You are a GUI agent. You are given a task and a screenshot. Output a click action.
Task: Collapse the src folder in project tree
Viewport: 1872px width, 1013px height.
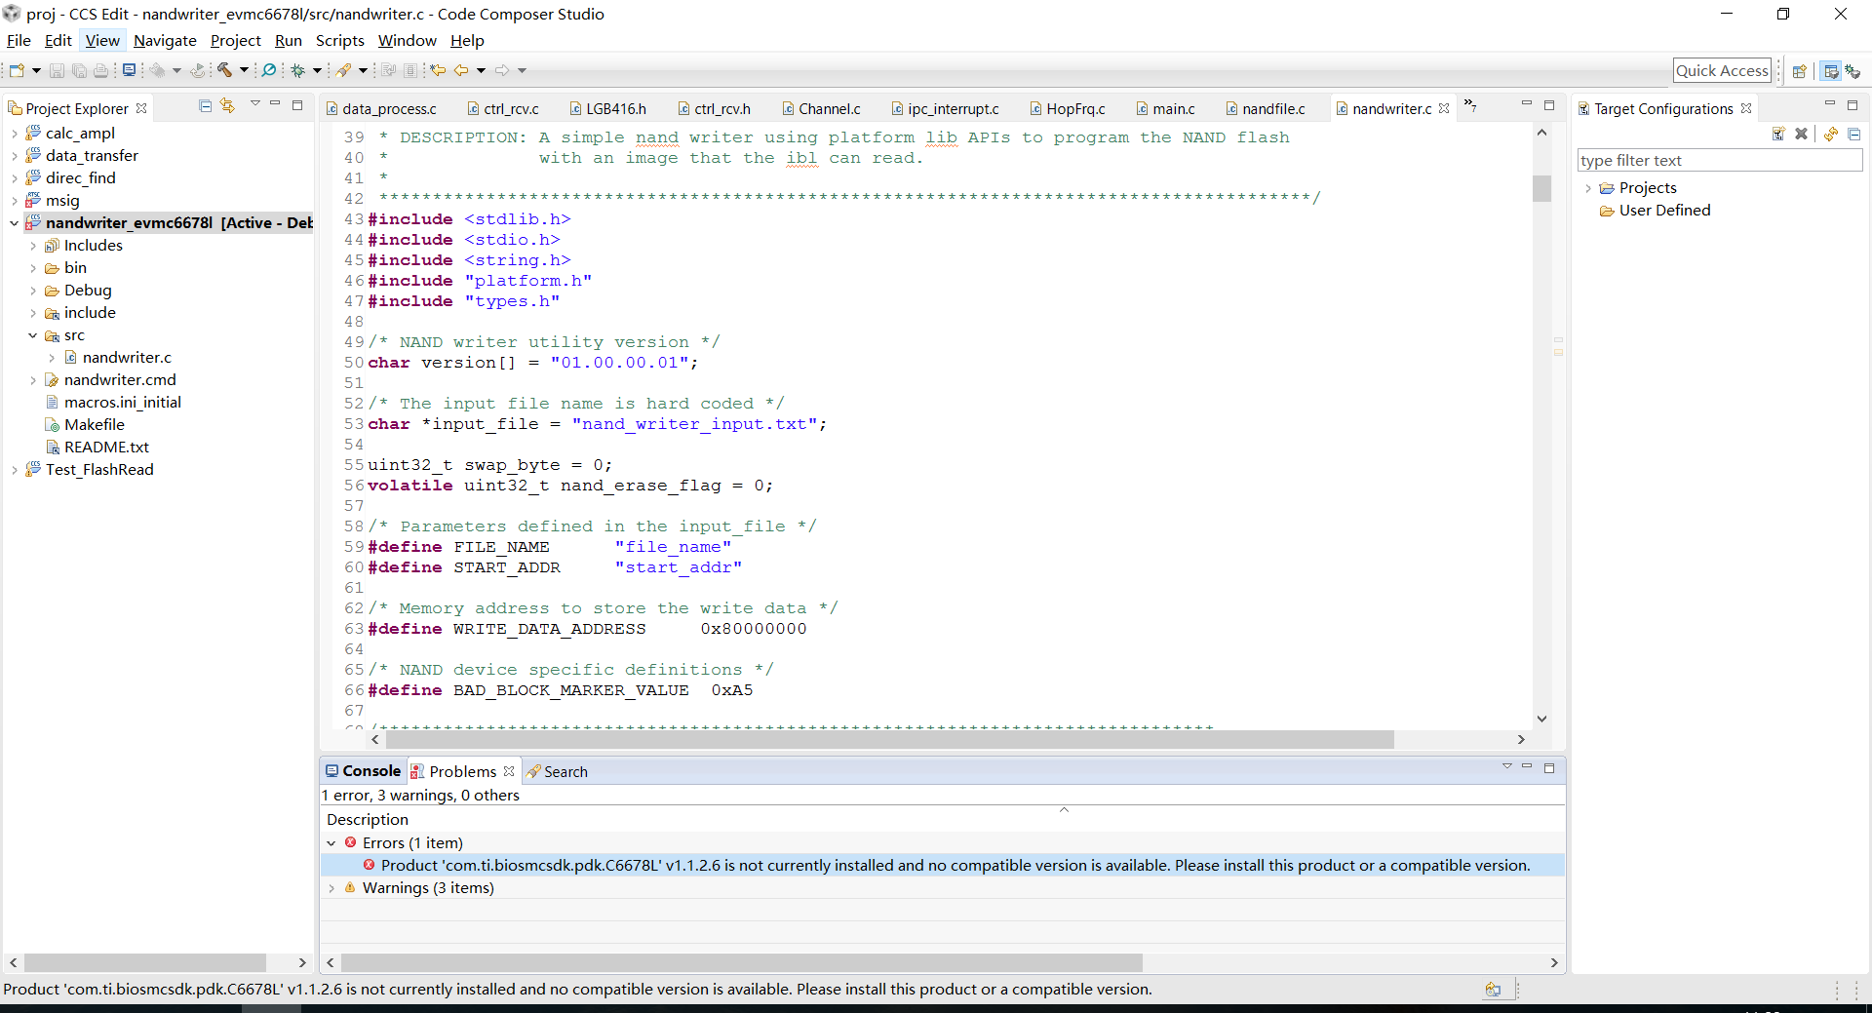(33, 335)
